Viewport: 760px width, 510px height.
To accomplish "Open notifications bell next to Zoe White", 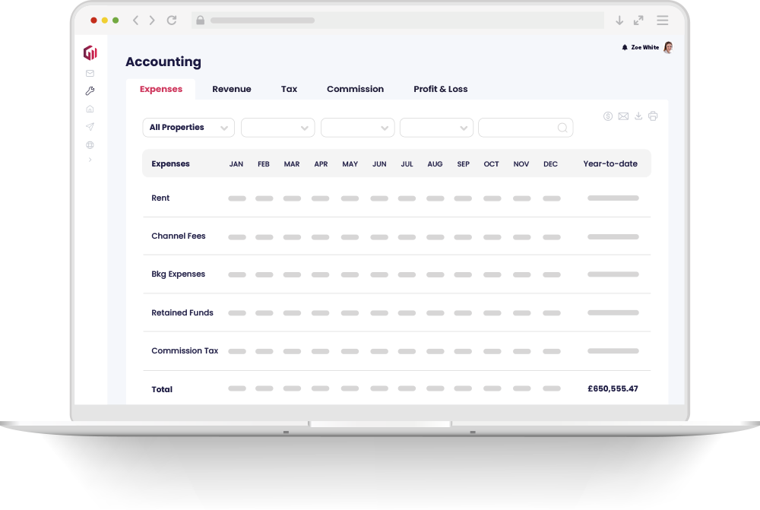I will [x=625, y=47].
